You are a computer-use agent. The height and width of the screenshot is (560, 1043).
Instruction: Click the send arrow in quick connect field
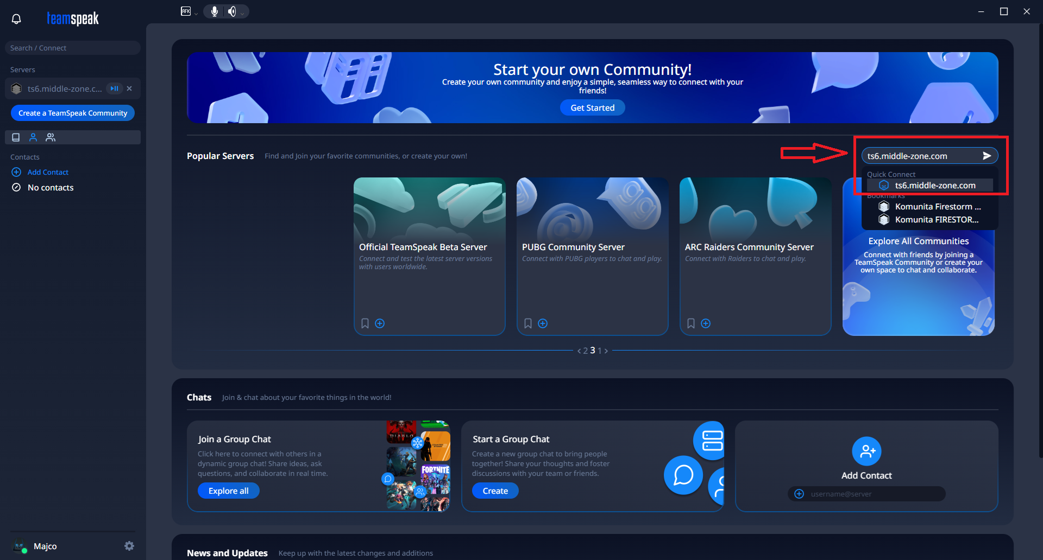coord(987,156)
